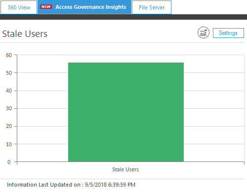Click the chart trend icon beside Settings
Screen dimensions: 247x192
click(x=204, y=32)
